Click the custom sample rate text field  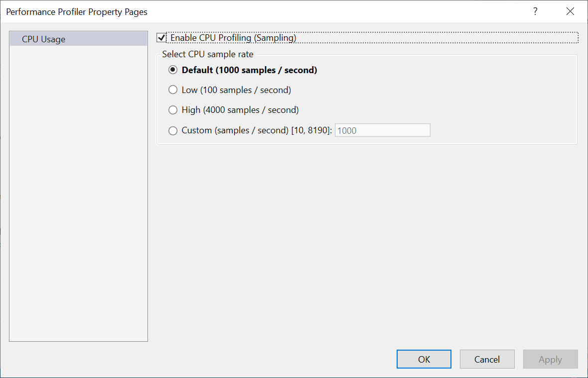(383, 130)
